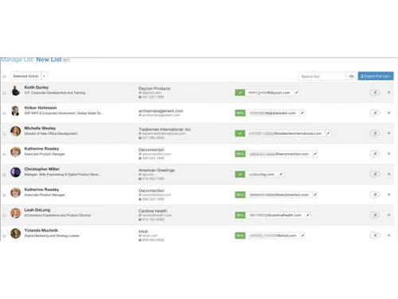
Task: Check the box for Keith Gurley
Action: coord(4,93)
